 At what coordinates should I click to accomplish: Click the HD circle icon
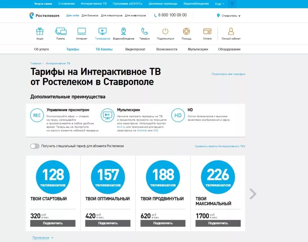(178, 115)
